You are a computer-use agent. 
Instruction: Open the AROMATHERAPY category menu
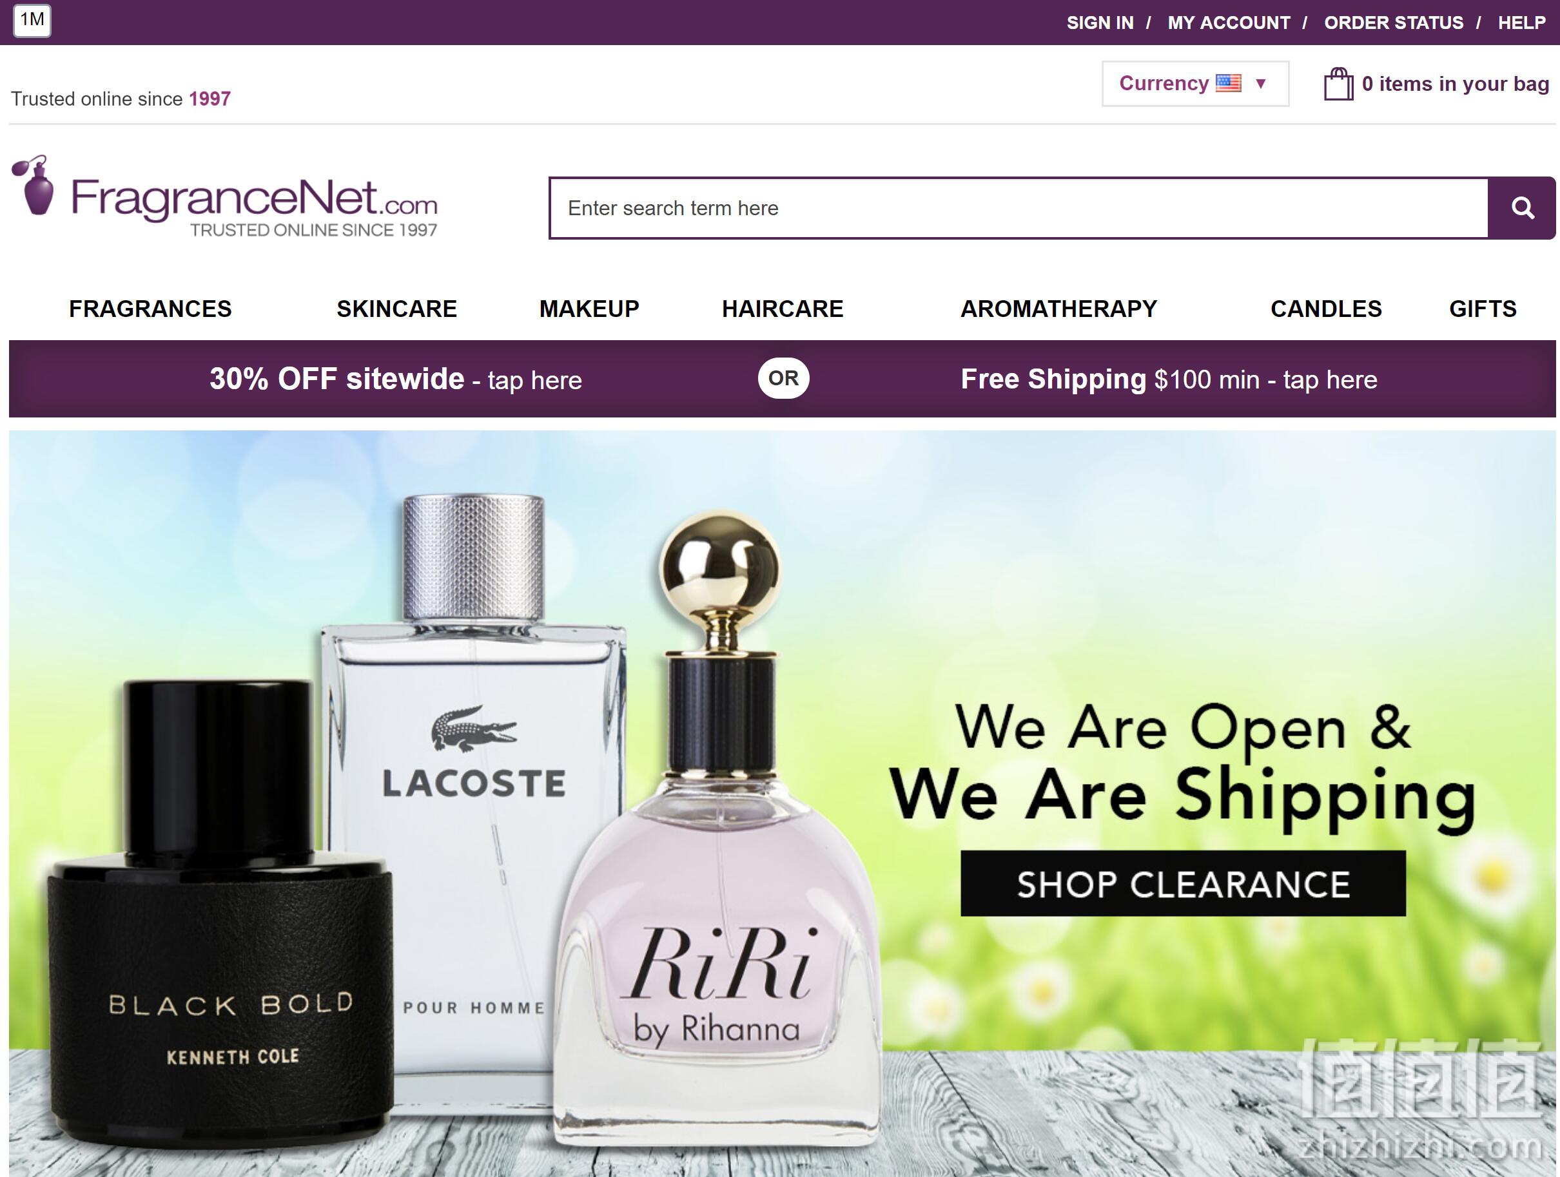click(x=1058, y=309)
